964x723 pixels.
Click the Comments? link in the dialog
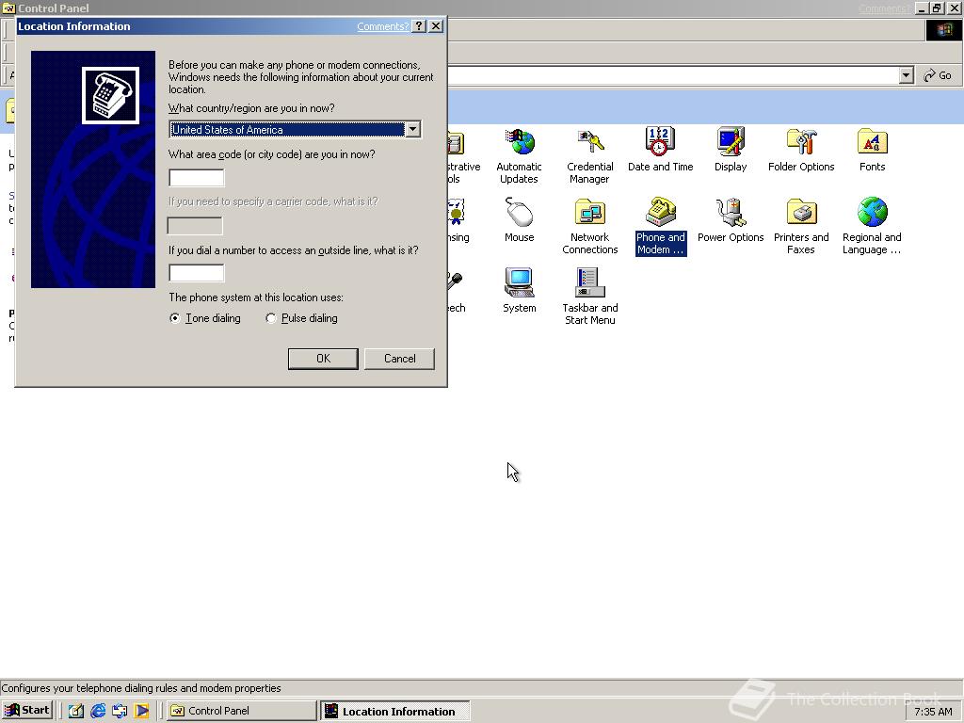[x=381, y=26]
